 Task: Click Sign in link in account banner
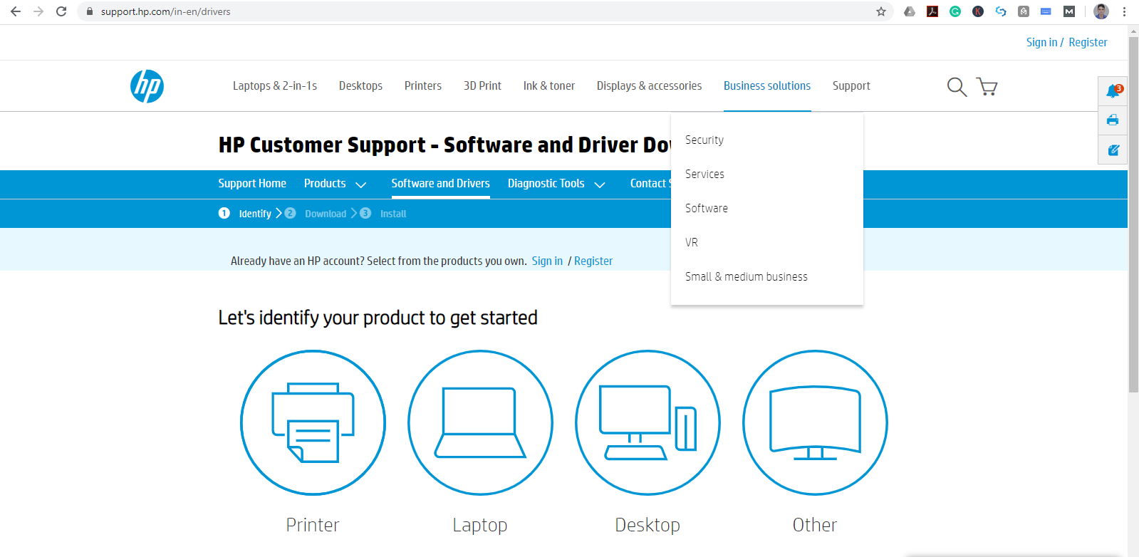tap(547, 261)
